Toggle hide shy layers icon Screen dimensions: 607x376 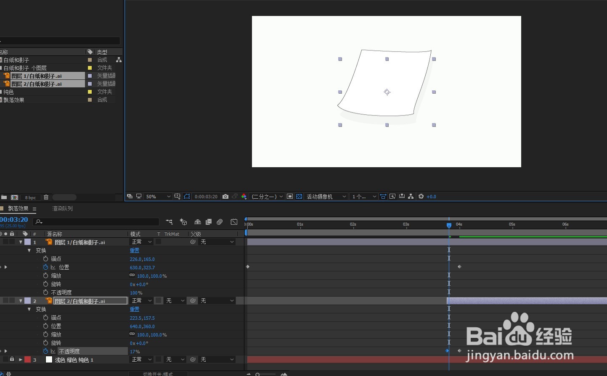[x=197, y=222]
